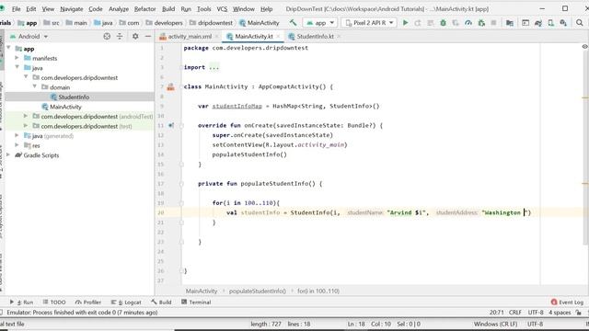The image size is (589, 331).
Task: Expand the manifests folder
Action: pos(17,58)
